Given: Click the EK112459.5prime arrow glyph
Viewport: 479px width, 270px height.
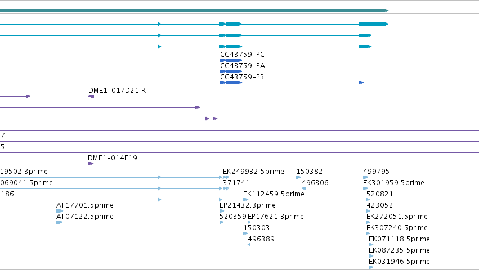Looking at the screenshot, I should [x=245, y=200].
